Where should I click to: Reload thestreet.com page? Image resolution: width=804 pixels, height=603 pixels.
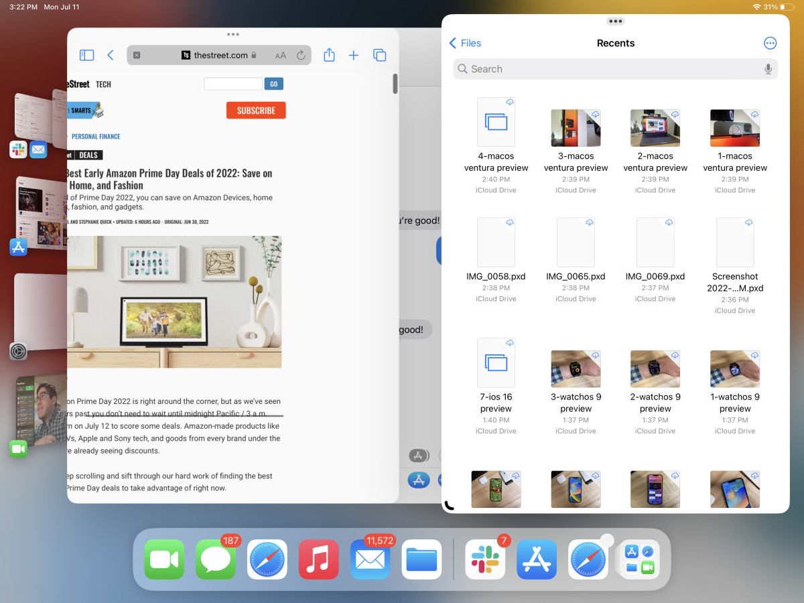tap(301, 56)
